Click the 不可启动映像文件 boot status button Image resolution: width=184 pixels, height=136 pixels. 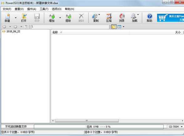(16, 127)
